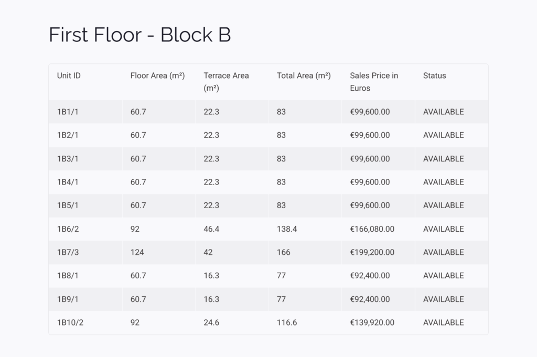Image resolution: width=537 pixels, height=357 pixels.
Task: Click the €166,080.00 price cell
Action: click(372, 229)
